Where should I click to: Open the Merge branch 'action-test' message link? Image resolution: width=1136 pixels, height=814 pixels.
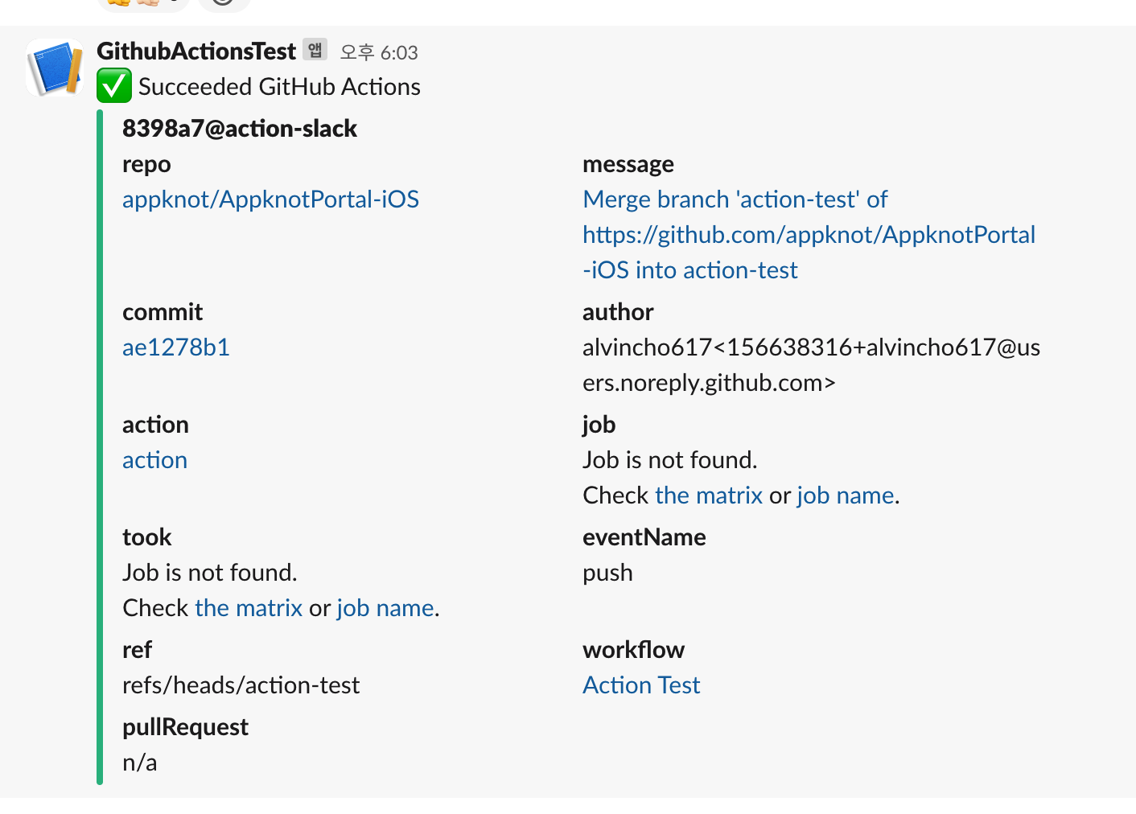[809, 235]
